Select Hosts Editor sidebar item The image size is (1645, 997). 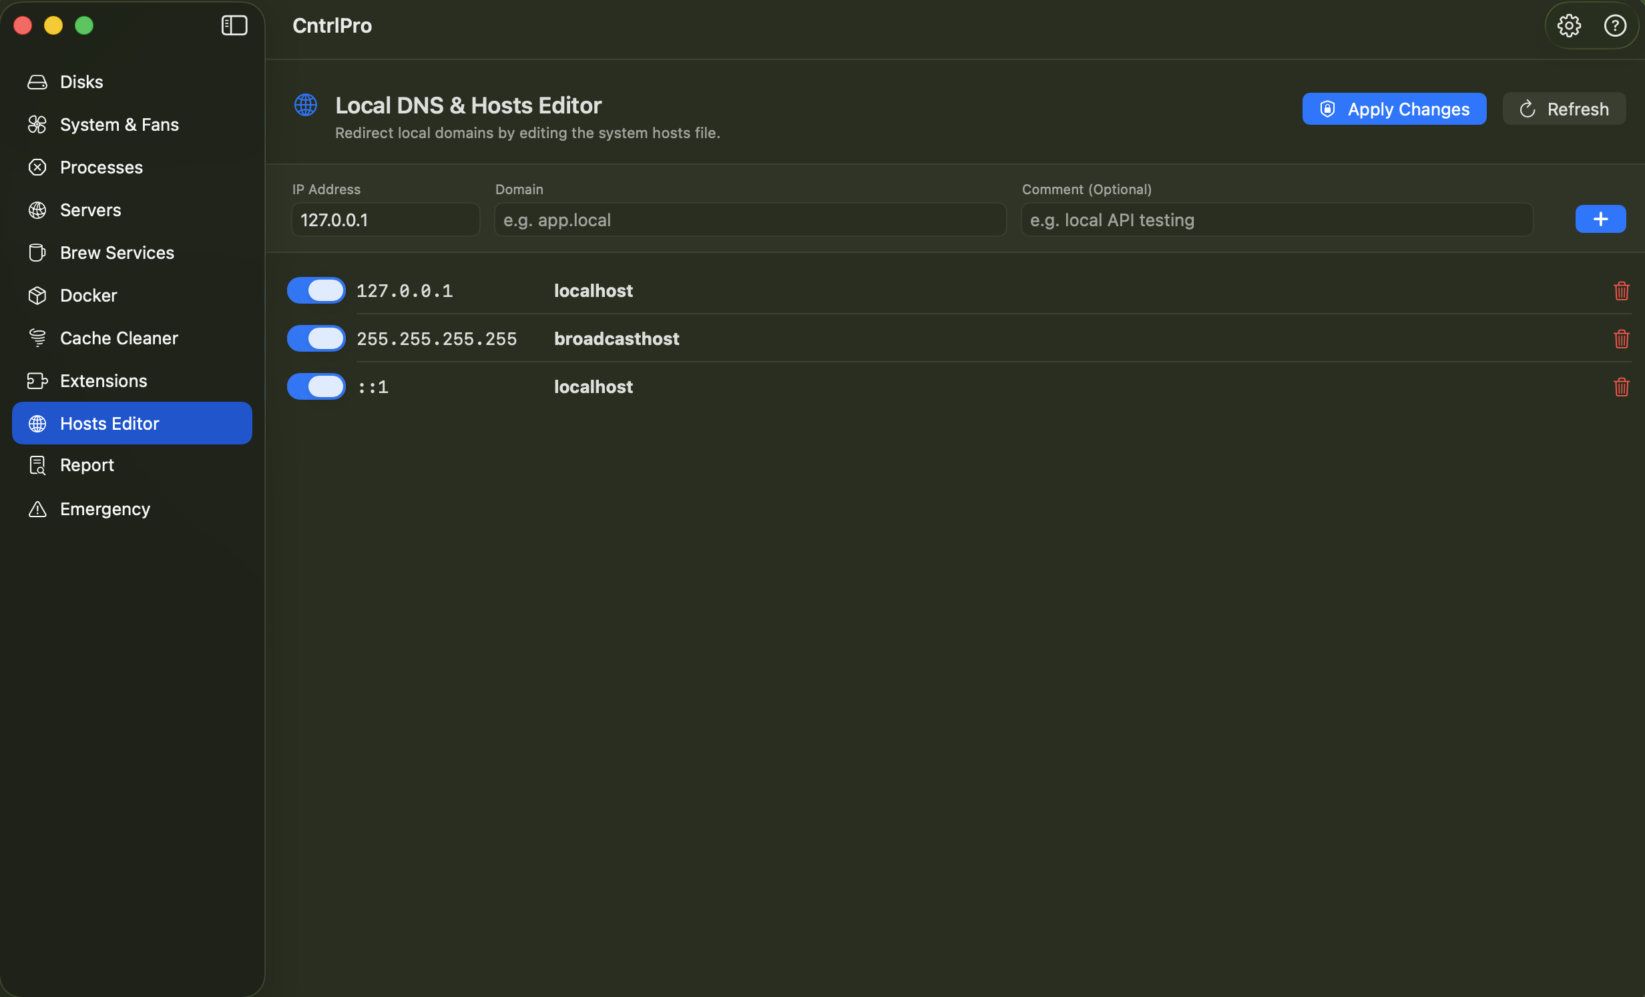(x=132, y=423)
